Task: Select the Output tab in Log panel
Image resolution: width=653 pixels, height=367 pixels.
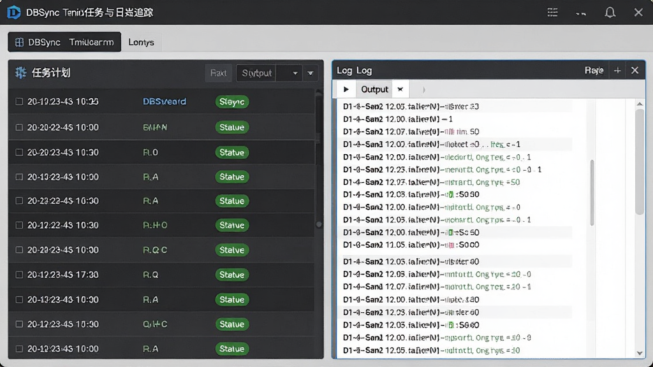Action: point(374,89)
